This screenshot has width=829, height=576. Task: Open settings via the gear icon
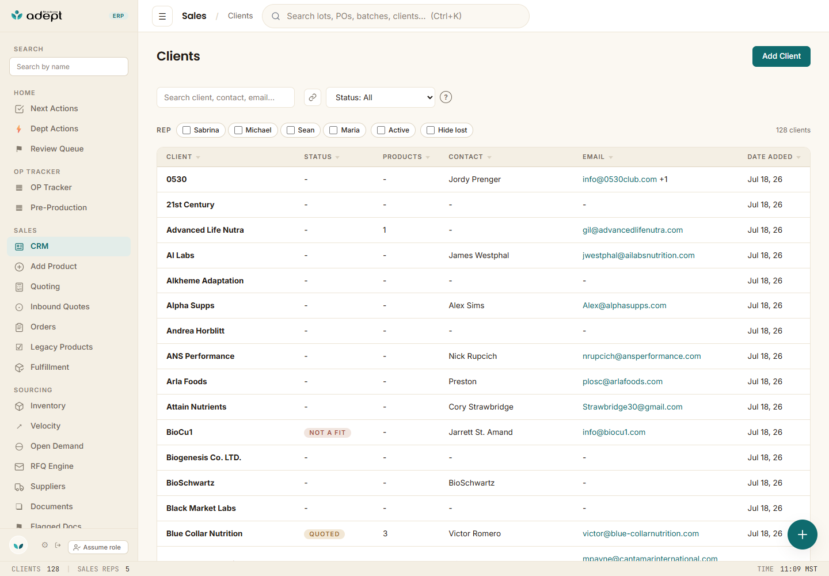45,545
